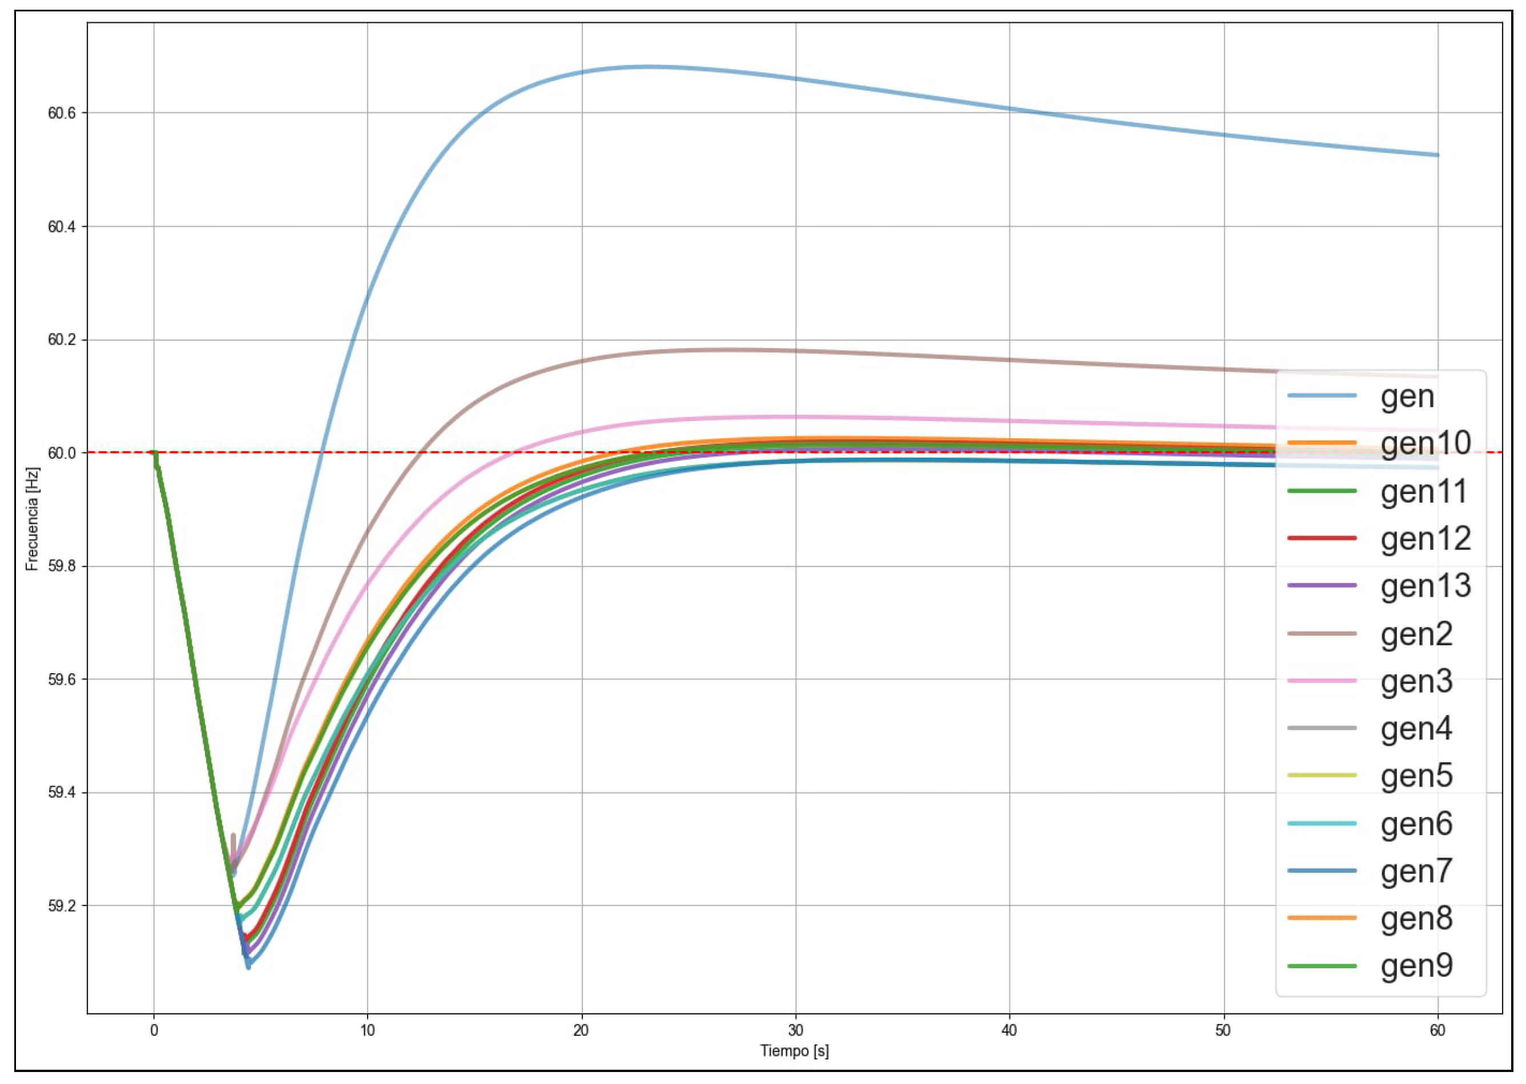
Task: Select the gen12 legend label
Action: click(1425, 539)
